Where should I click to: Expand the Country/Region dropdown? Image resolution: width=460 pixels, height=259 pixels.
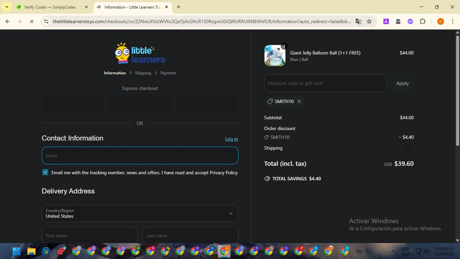coord(140,214)
